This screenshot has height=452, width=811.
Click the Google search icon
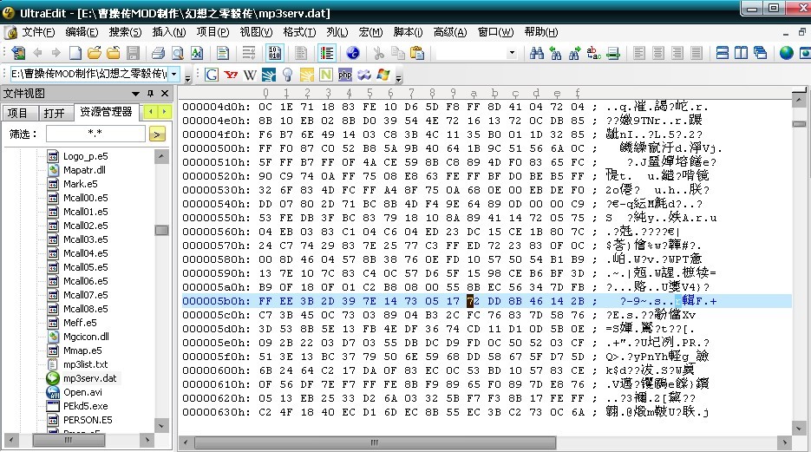pyautogui.click(x=211, y=75)
